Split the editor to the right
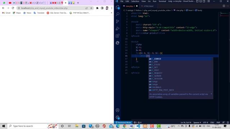The image size is (230, 129). click(224, 6)
